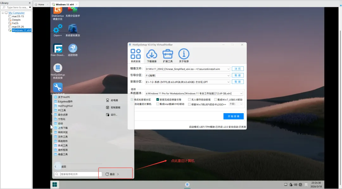
Task: Open the network globe tray icon
Action: pos(301,185)
